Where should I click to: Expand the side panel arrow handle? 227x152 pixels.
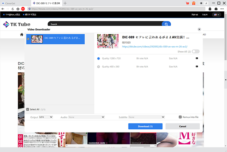[x=226, y=80]
